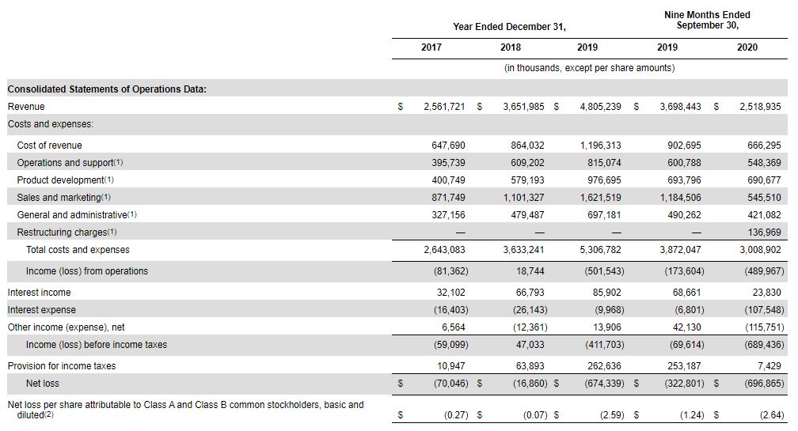Screen dimensions: 798x431
Task: Click per share loss value (2.64)
Action: pyautogui.click(x=772, y=414)
